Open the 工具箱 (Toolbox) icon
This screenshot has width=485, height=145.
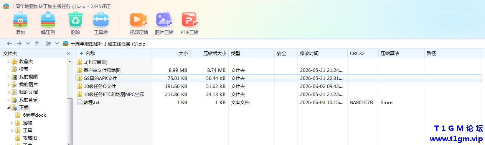(x=101, y=20)
